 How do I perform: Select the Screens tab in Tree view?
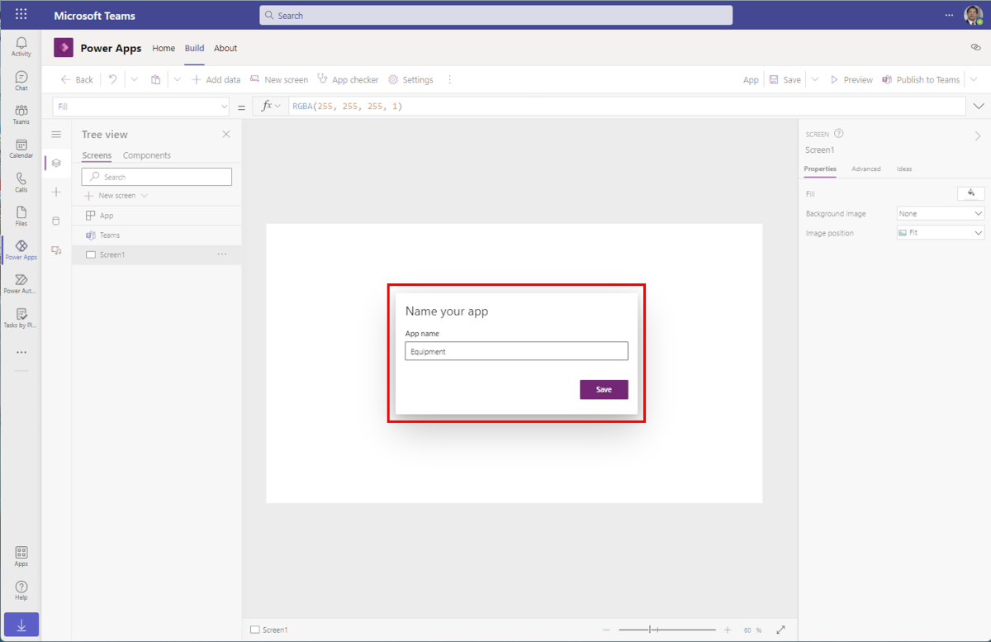pyautogui.click(x=97, y=155)
